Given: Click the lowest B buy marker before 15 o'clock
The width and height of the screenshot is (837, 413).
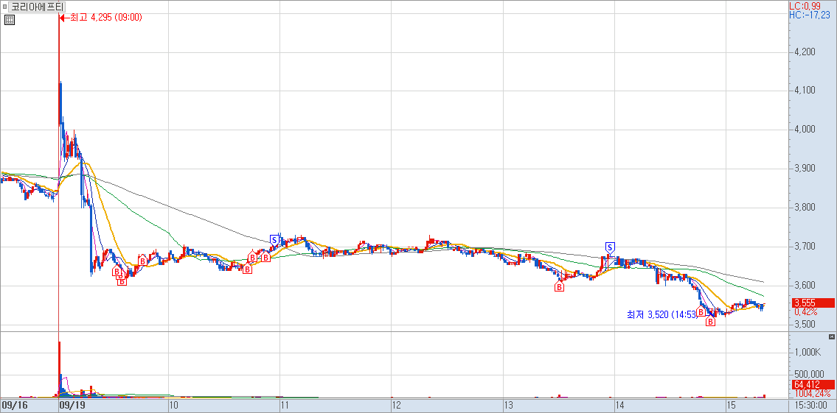Looking at the screenshot, I should click(x=710, y=321).
